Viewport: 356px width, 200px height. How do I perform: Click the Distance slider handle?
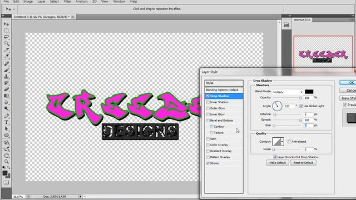[x=275, y=114]
